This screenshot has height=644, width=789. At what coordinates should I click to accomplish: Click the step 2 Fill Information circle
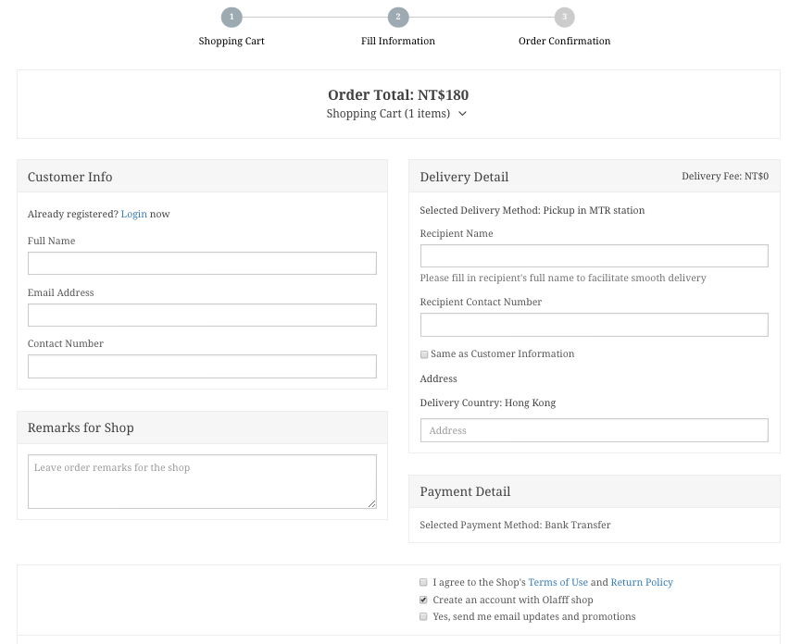(x=398, y=17)
